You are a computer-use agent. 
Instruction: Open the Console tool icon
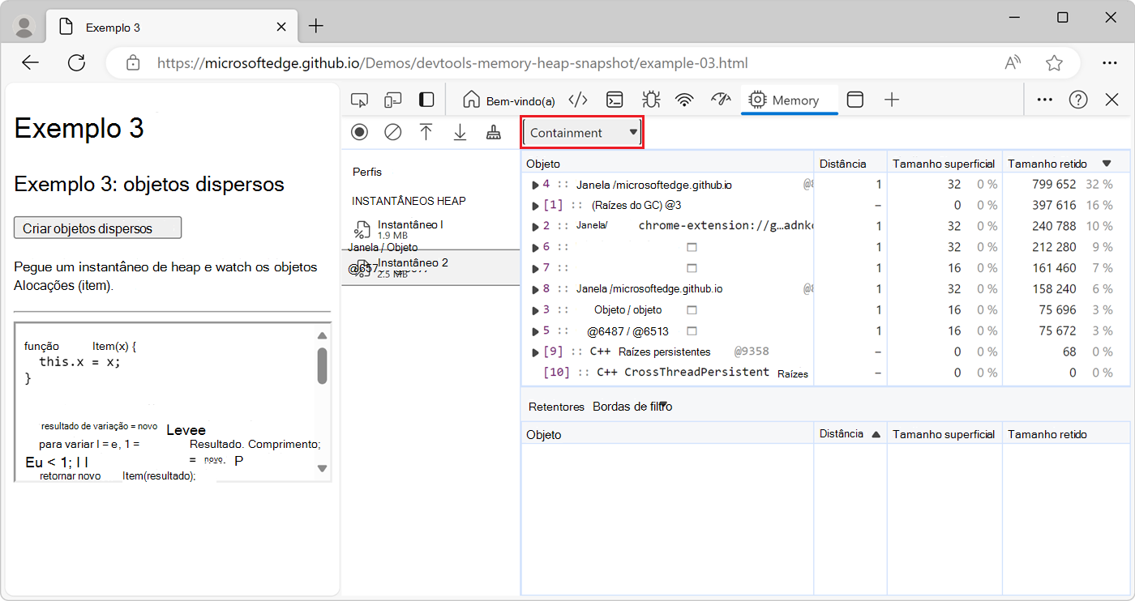615,100
